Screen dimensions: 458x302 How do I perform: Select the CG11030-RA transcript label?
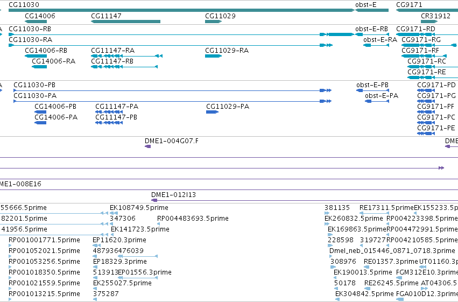[x=30, y=40]
